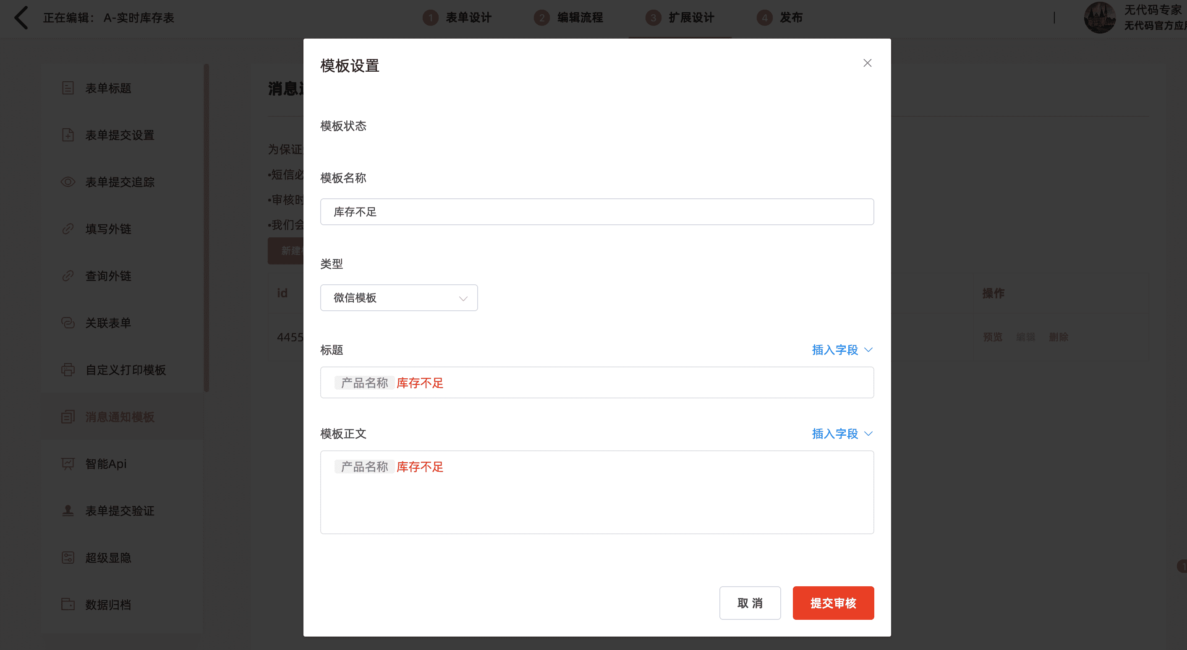Image resolution: width=1187 pixels, height=650 pixels.
Task: Go to the 发布 step
Action: tap(790, 18)
